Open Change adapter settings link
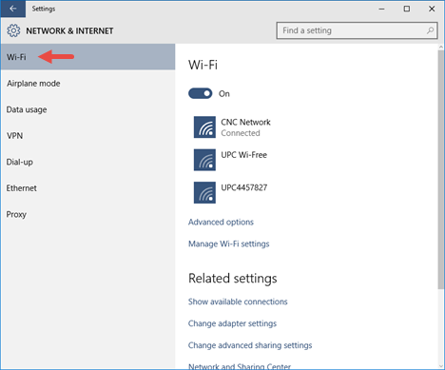Image resolution: width=445 pixels, height=370 pixels. [x=232, y=323]
